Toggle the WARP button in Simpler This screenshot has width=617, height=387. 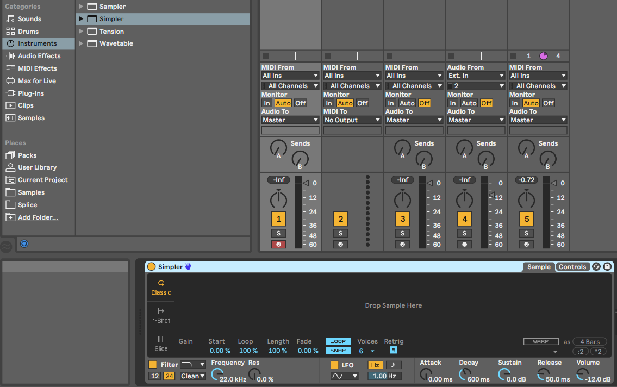click(541, 341)
